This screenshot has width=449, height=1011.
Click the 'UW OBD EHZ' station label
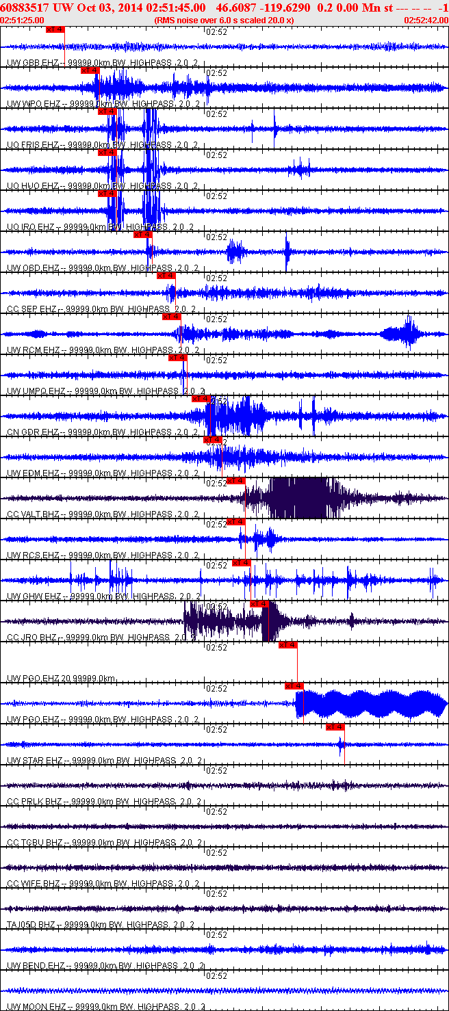(x=34, y=268)
